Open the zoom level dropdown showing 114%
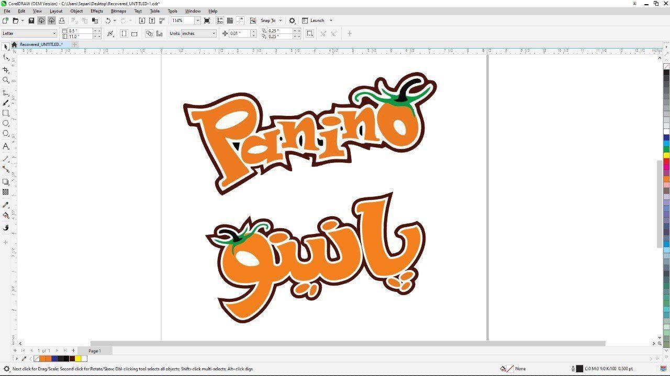670x376 pixels. pyautogui.click(x=197, y=20)
